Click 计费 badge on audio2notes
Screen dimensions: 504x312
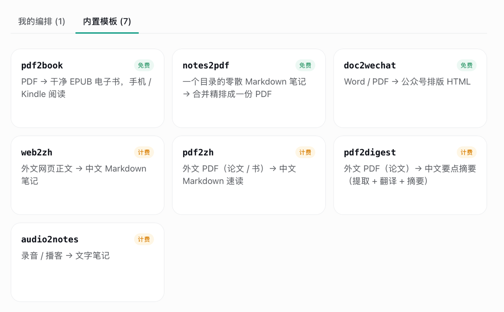[x=144, y=240]
